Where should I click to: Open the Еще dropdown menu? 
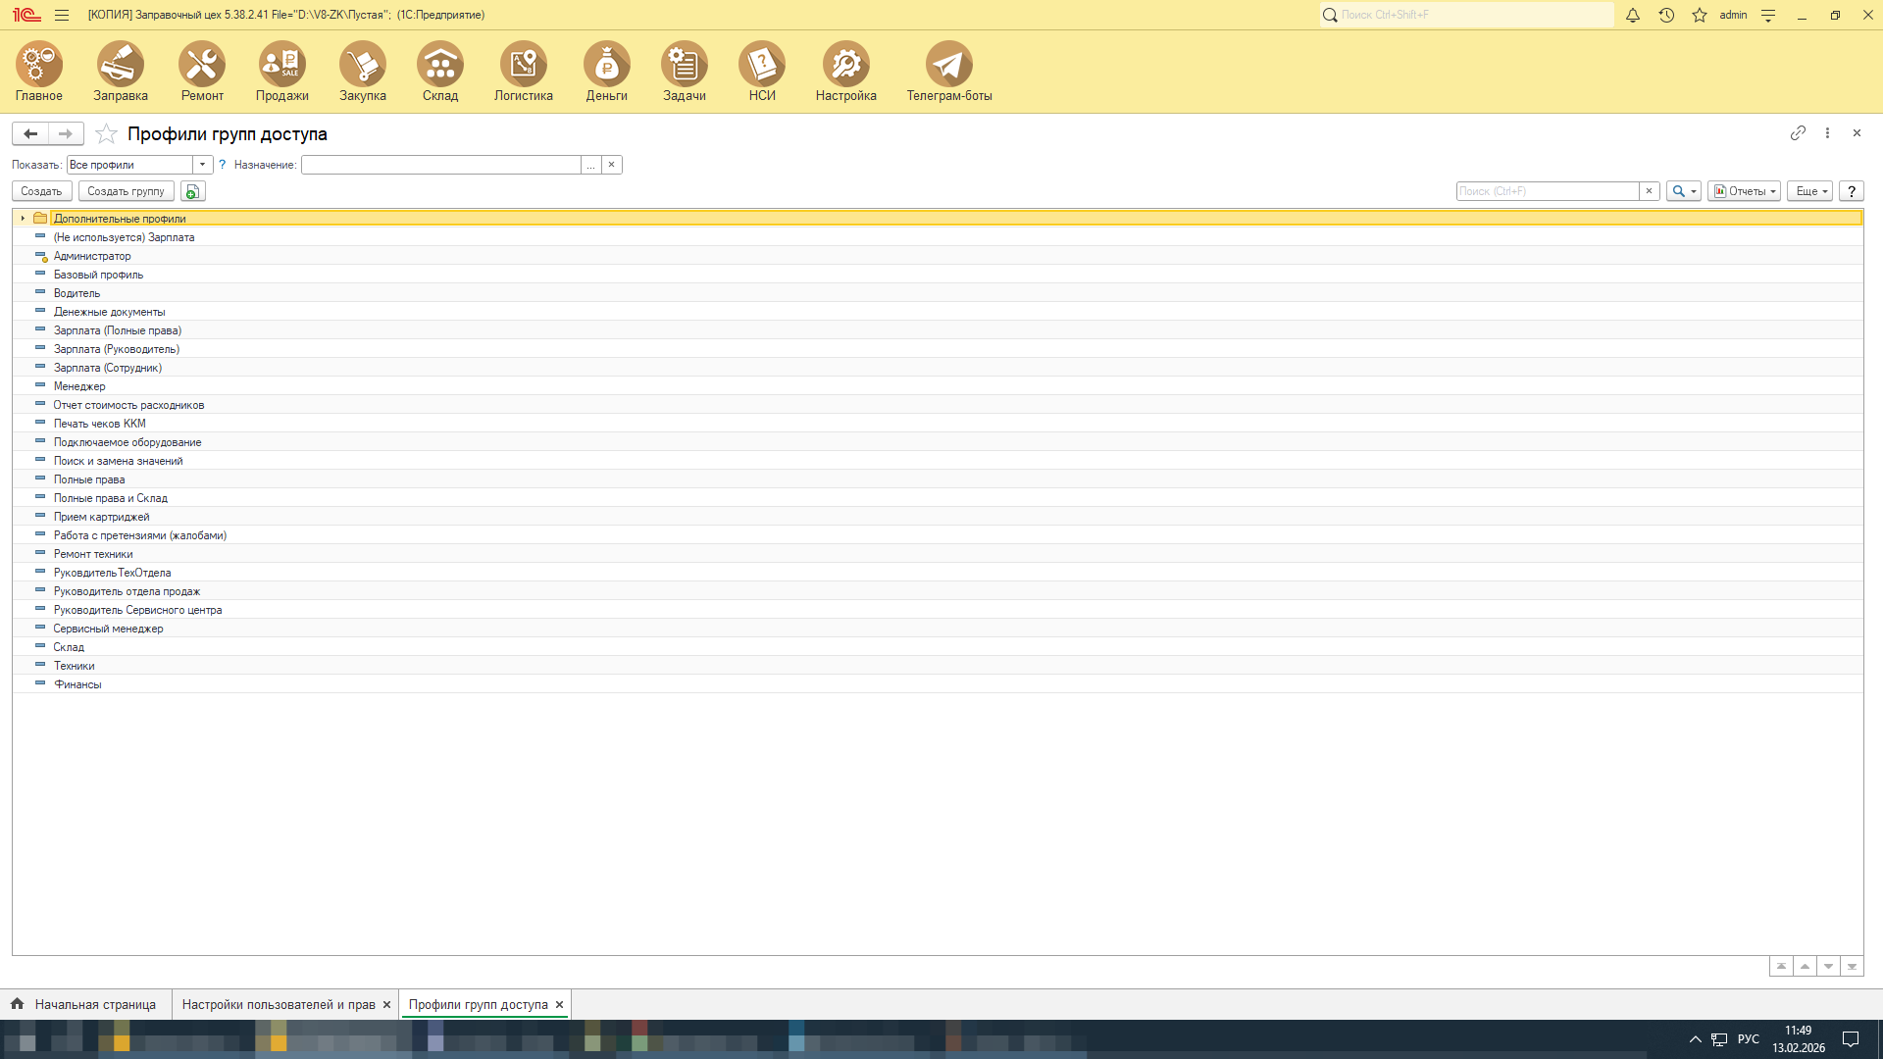point(1809,191)
